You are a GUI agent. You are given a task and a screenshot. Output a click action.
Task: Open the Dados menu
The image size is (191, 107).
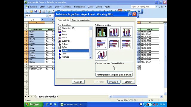[x=91, y=7]
